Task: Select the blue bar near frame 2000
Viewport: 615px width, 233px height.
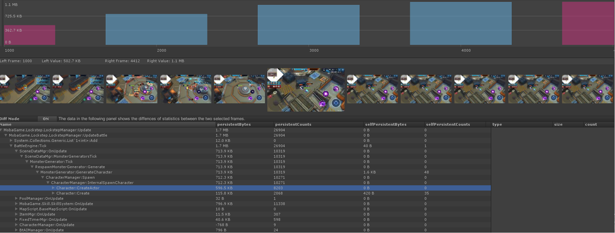Action: click(156, 29)
